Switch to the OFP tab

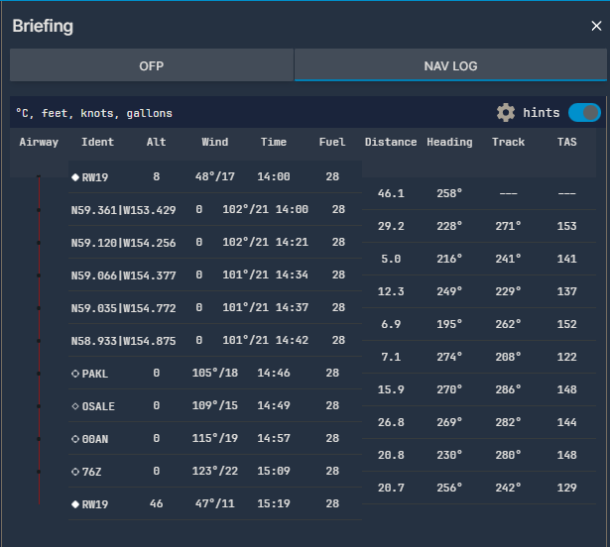(x=152, y=66)
